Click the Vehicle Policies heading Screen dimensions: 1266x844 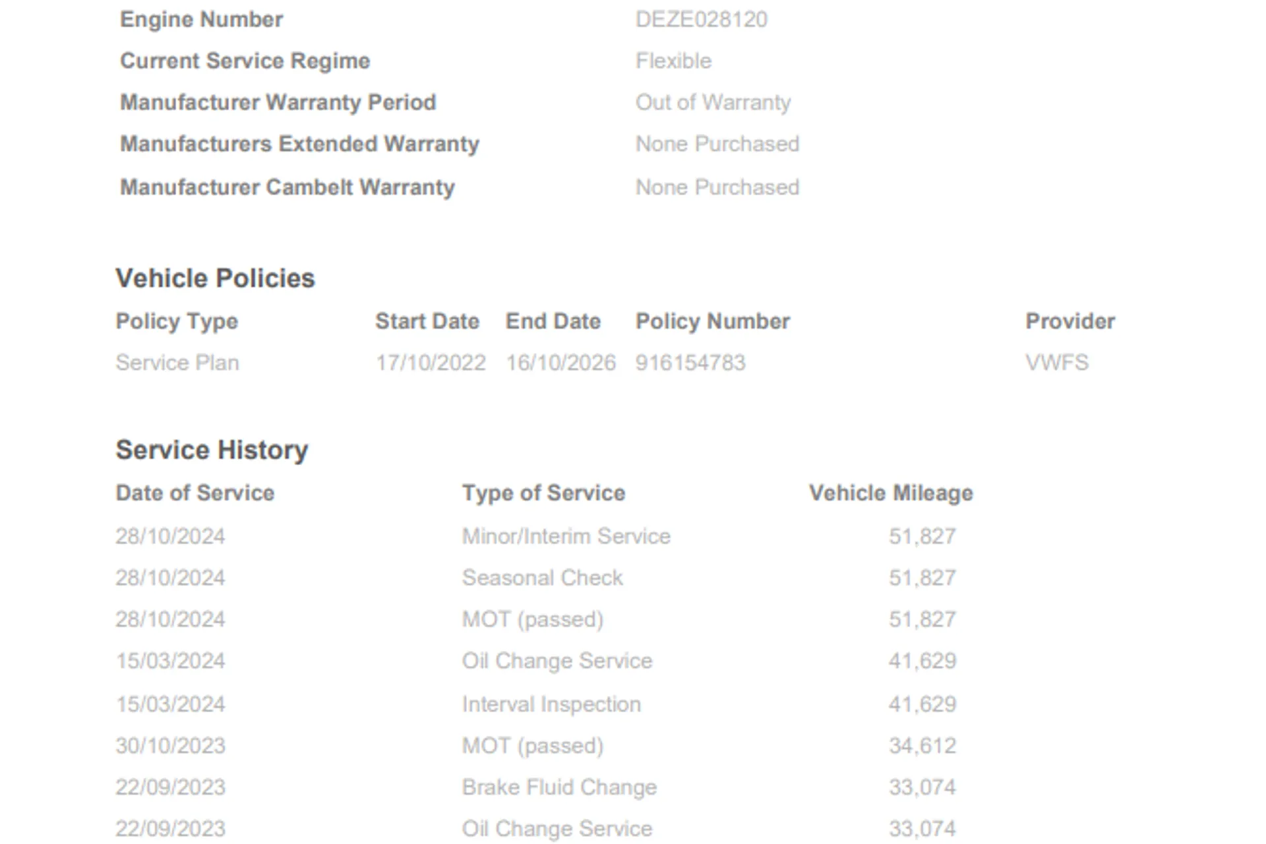pyautogui.click(x=215, y=278)
